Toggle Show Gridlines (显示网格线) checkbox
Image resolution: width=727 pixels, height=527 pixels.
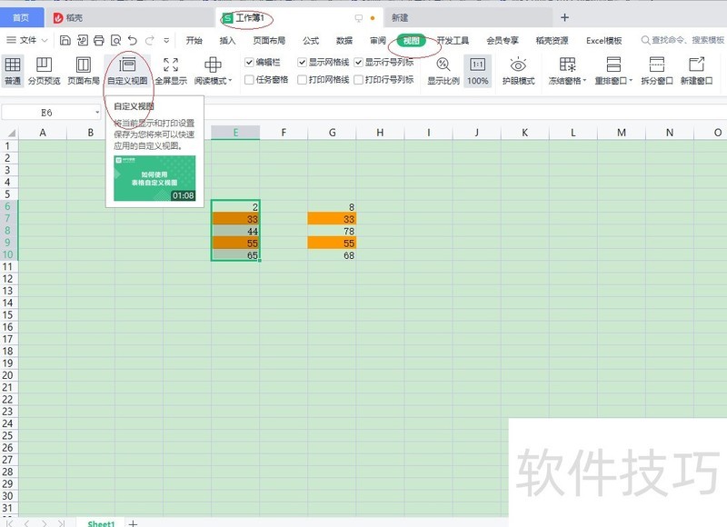click(303, 63)
